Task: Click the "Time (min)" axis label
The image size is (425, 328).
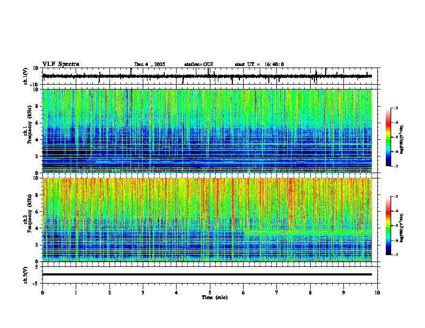Action: point(215,297)
